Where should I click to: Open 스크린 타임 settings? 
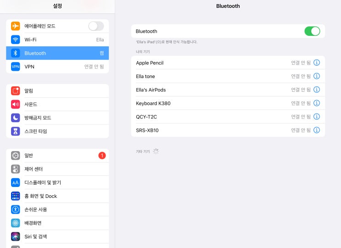57,131
